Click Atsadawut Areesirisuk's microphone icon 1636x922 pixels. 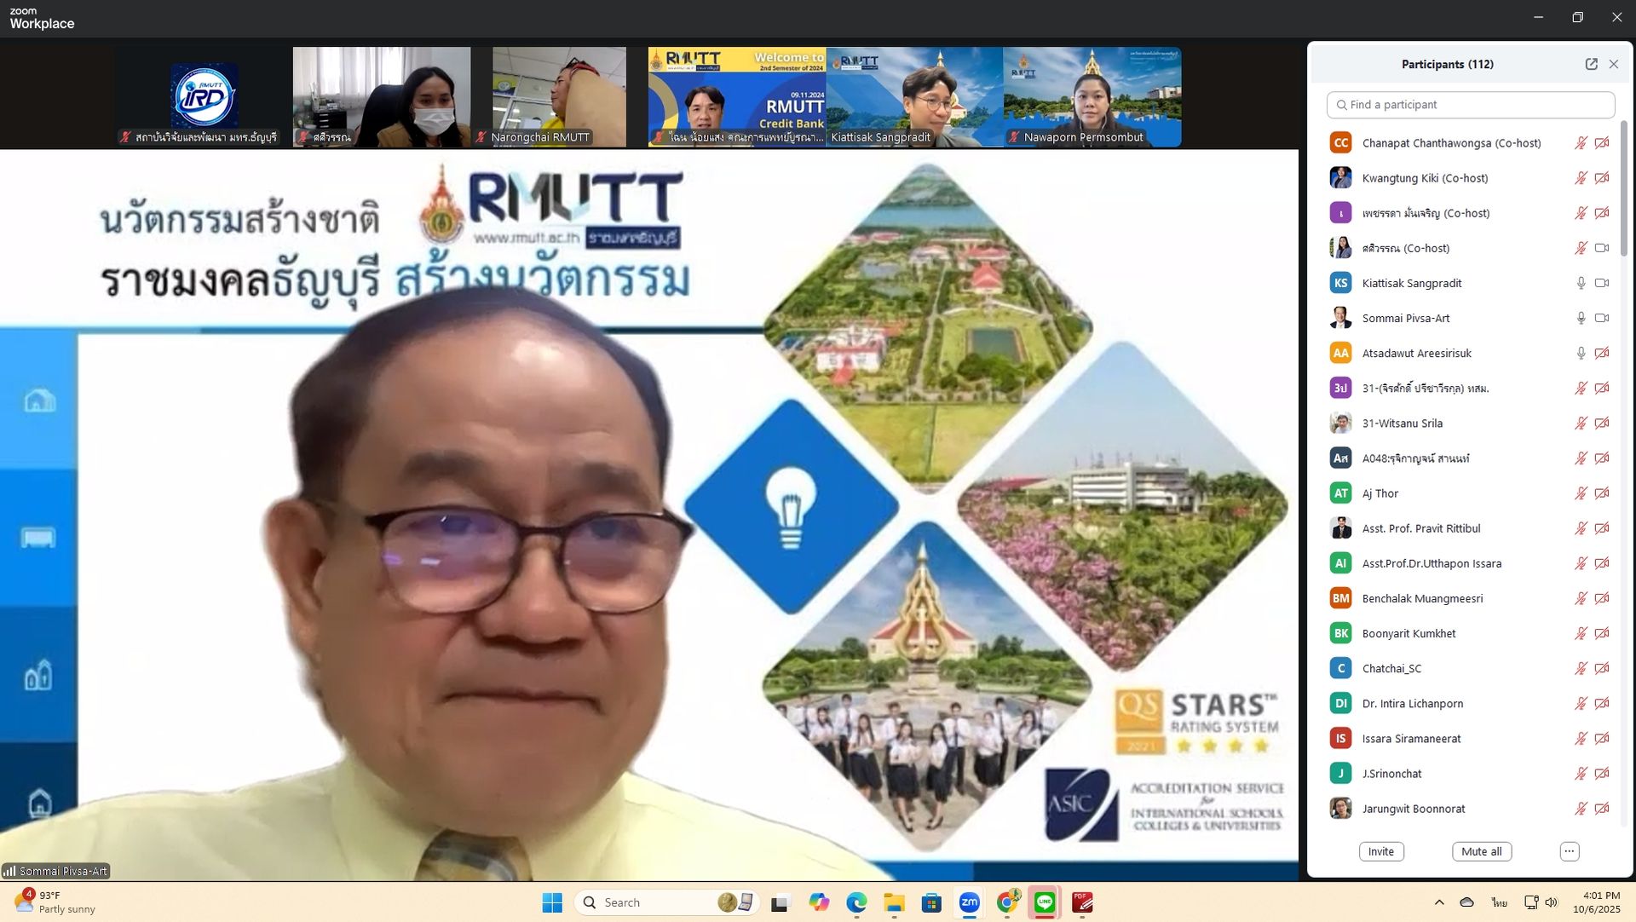point(1581,353)
